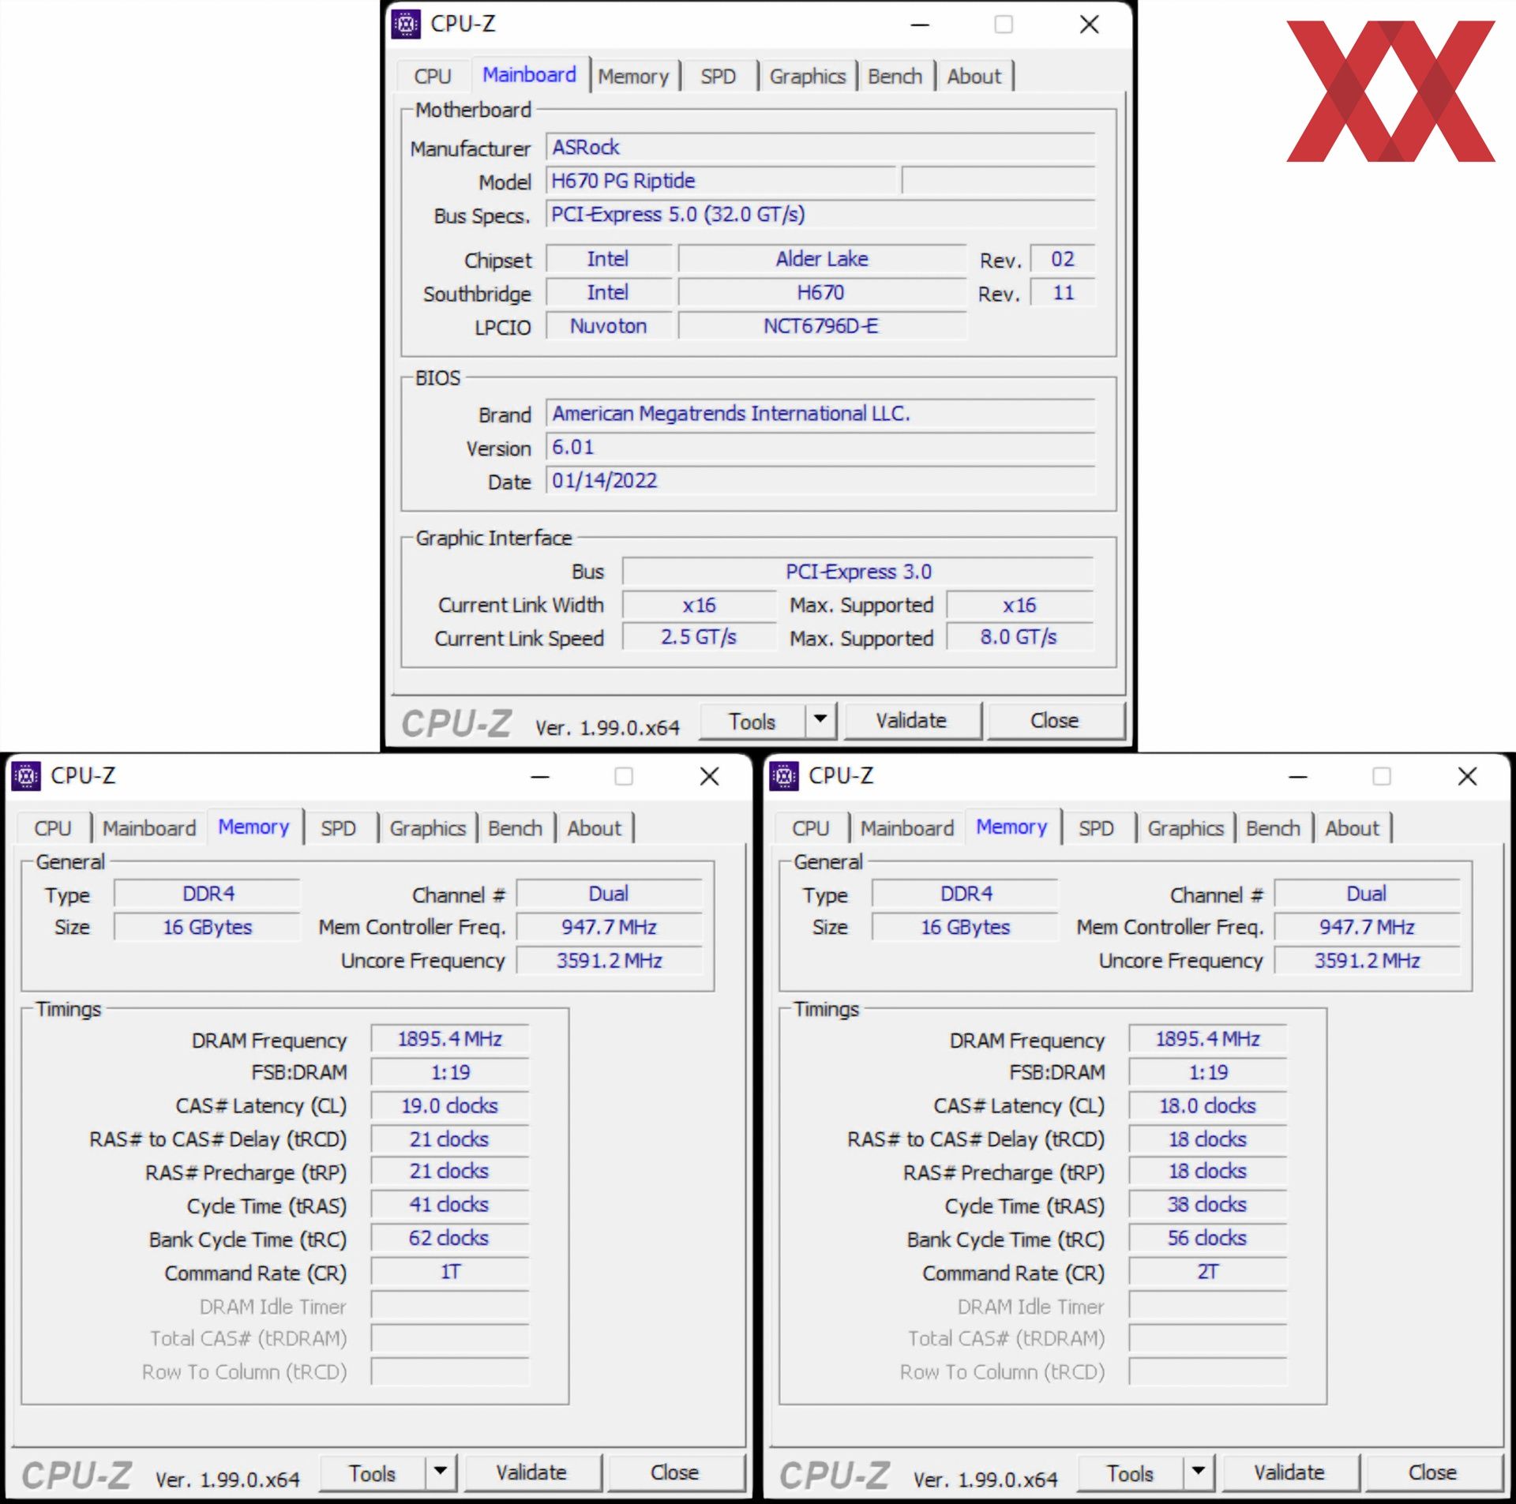1516x1504 pixels.
Task: Open the Bench tab in the 1T command rate window
Action: pyautogui.click(x=516, y=828)
